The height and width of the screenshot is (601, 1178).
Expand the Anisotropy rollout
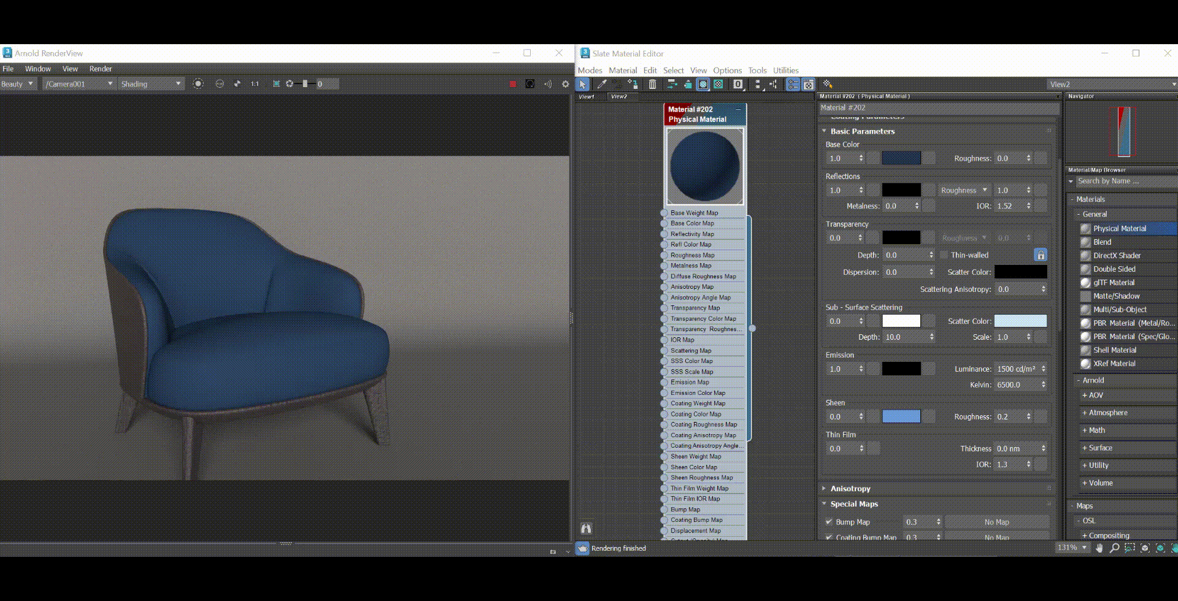coord(850,489)
